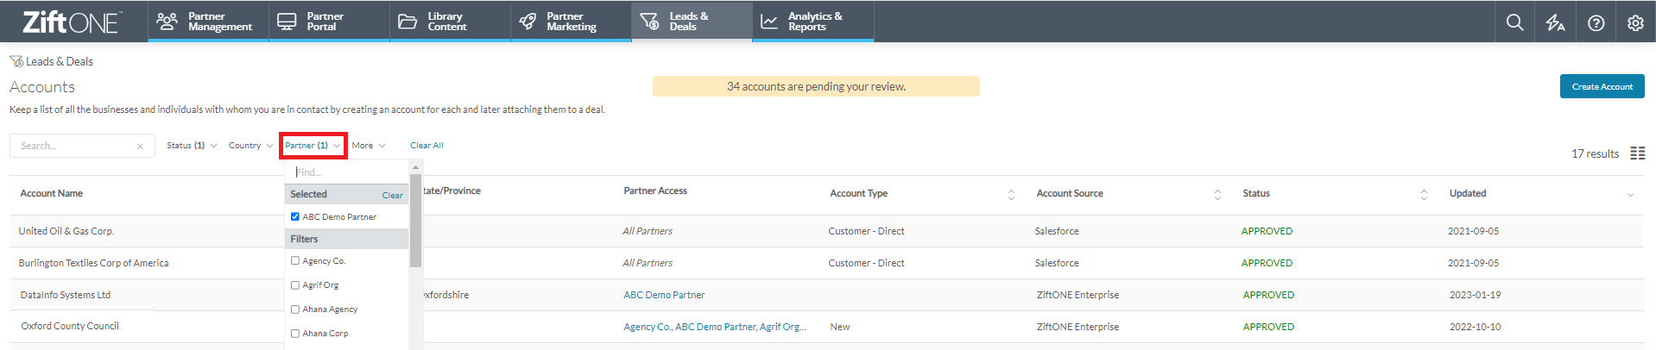Screen dimensions: 1656x350
Task: Click the partner dropdown scrollbar thumb
Action: 415,221
